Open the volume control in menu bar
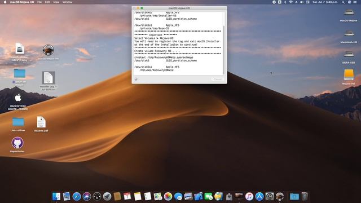 (x=302, y=2)
